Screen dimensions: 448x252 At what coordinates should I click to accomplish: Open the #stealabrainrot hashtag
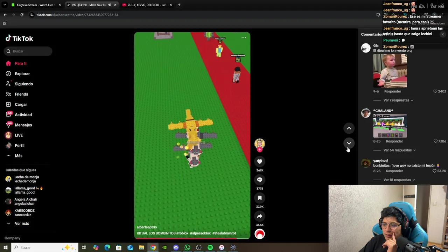click(224, 233)
